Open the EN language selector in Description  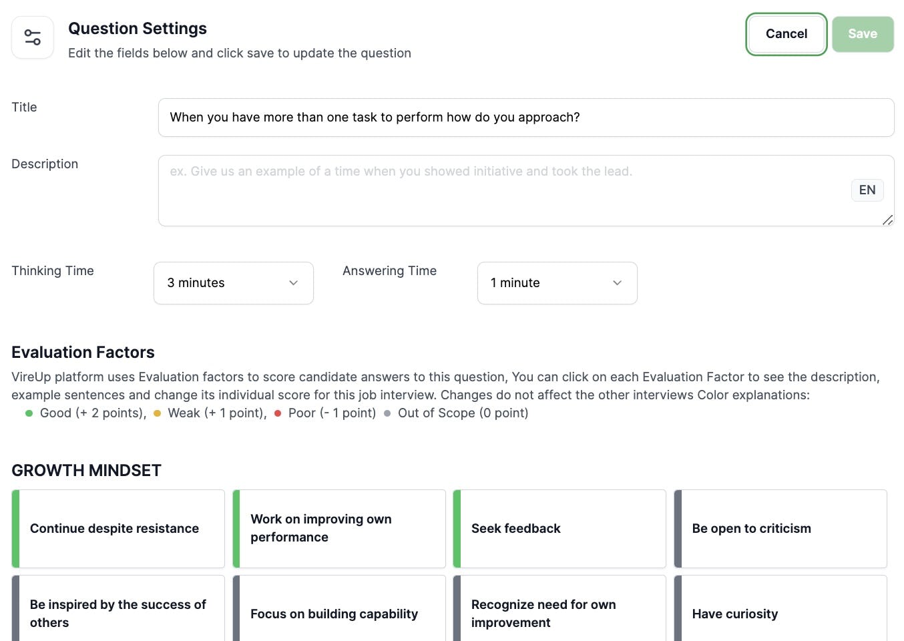pos(867,190)
